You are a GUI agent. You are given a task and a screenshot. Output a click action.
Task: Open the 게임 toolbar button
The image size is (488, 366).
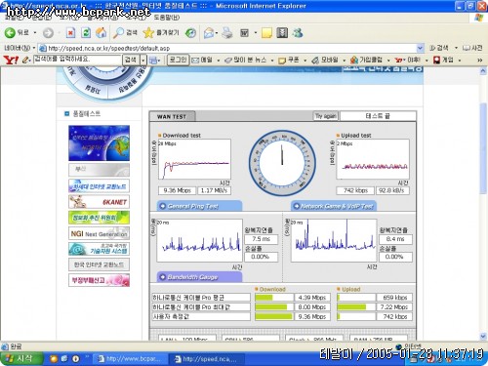tap(443, 60)
